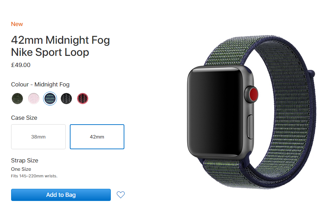Screen dimensions: 330x202
Task: Click the Strap Size heading
Action: 25,160
